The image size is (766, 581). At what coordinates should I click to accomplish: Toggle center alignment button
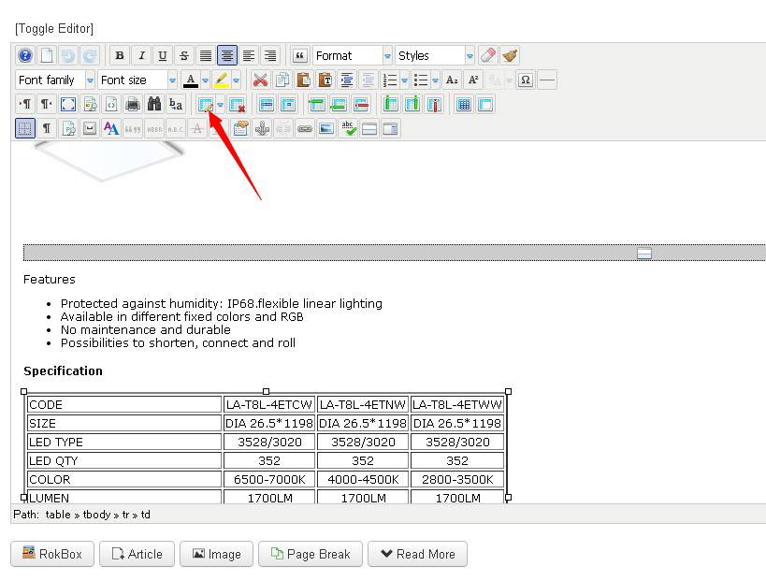[x=226, y=56]
